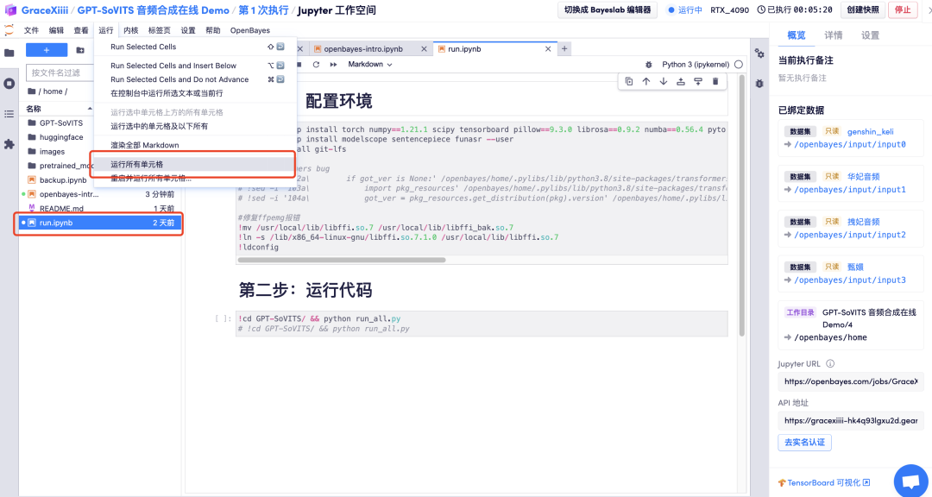Select the huggingface folder
This screenshot has width=932, height=497.
100,137
